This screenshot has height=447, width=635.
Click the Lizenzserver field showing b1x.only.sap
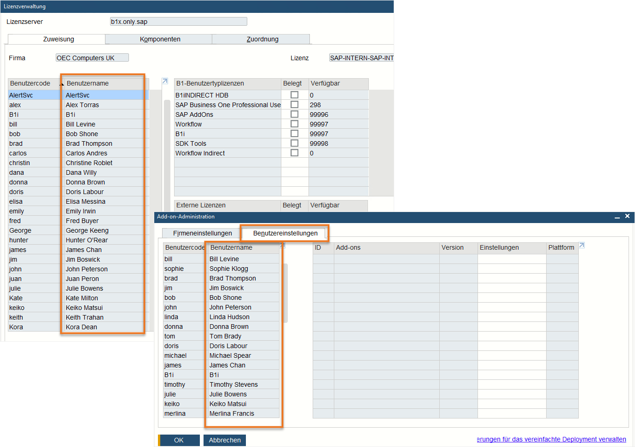(178, 21)
